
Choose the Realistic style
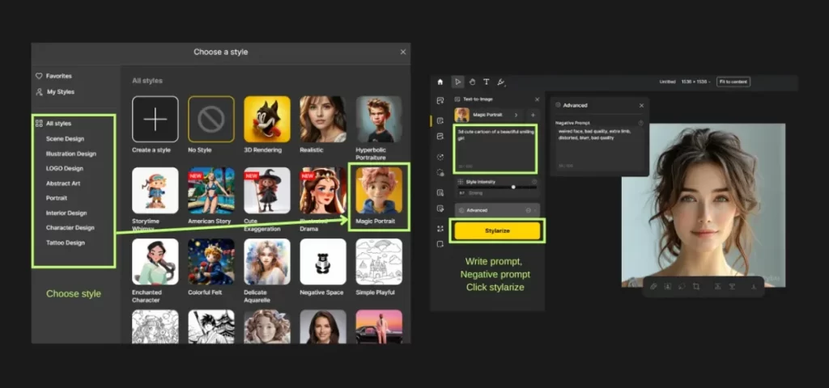coord(323,120)
